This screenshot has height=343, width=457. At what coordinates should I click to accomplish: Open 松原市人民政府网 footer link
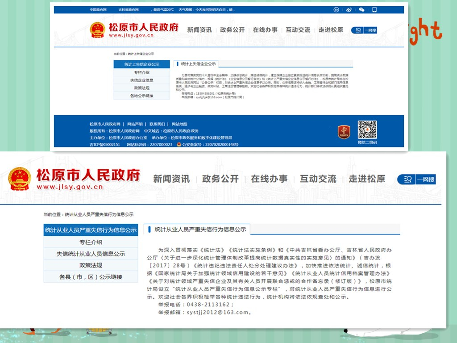pyautogui.click(x=105, y=124)
